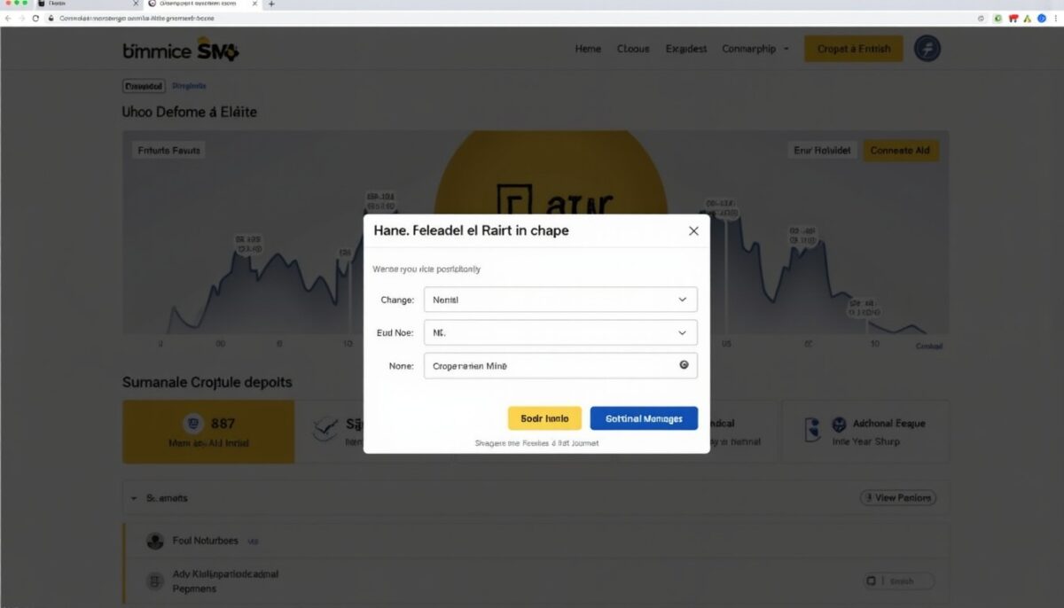Click the browser reload icon
This screenshot has width=1064, height=608.
point(35,18)
